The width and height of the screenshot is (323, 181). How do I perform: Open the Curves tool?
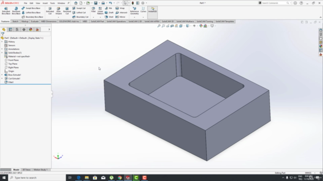(x=143, y=10)
